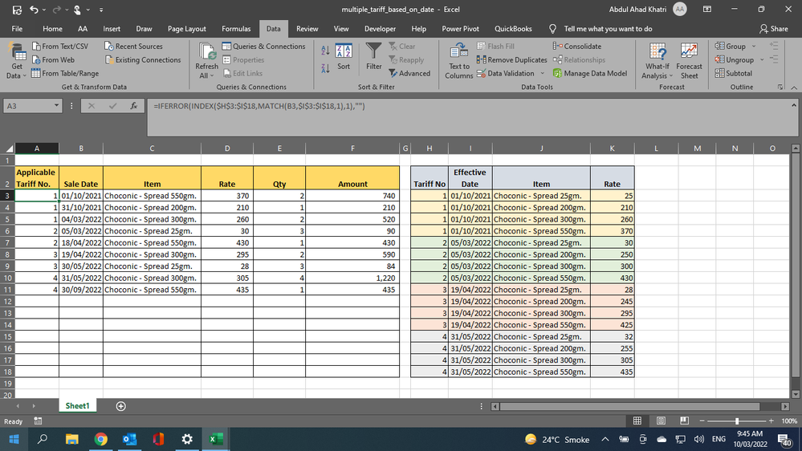802x451 pixels.
Task: Open Manage Data Model
Action: pyautogui.click(x=590, y=74)
